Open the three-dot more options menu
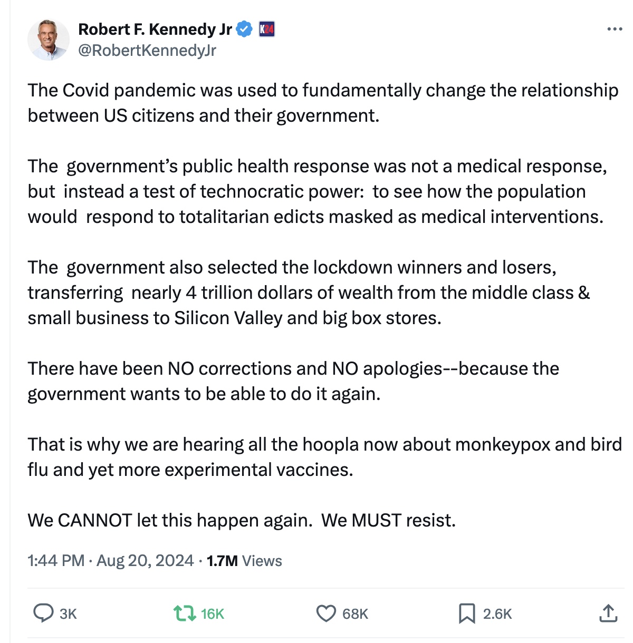The height and width of the screenshot is (643, 633). (x=615, y=30)
